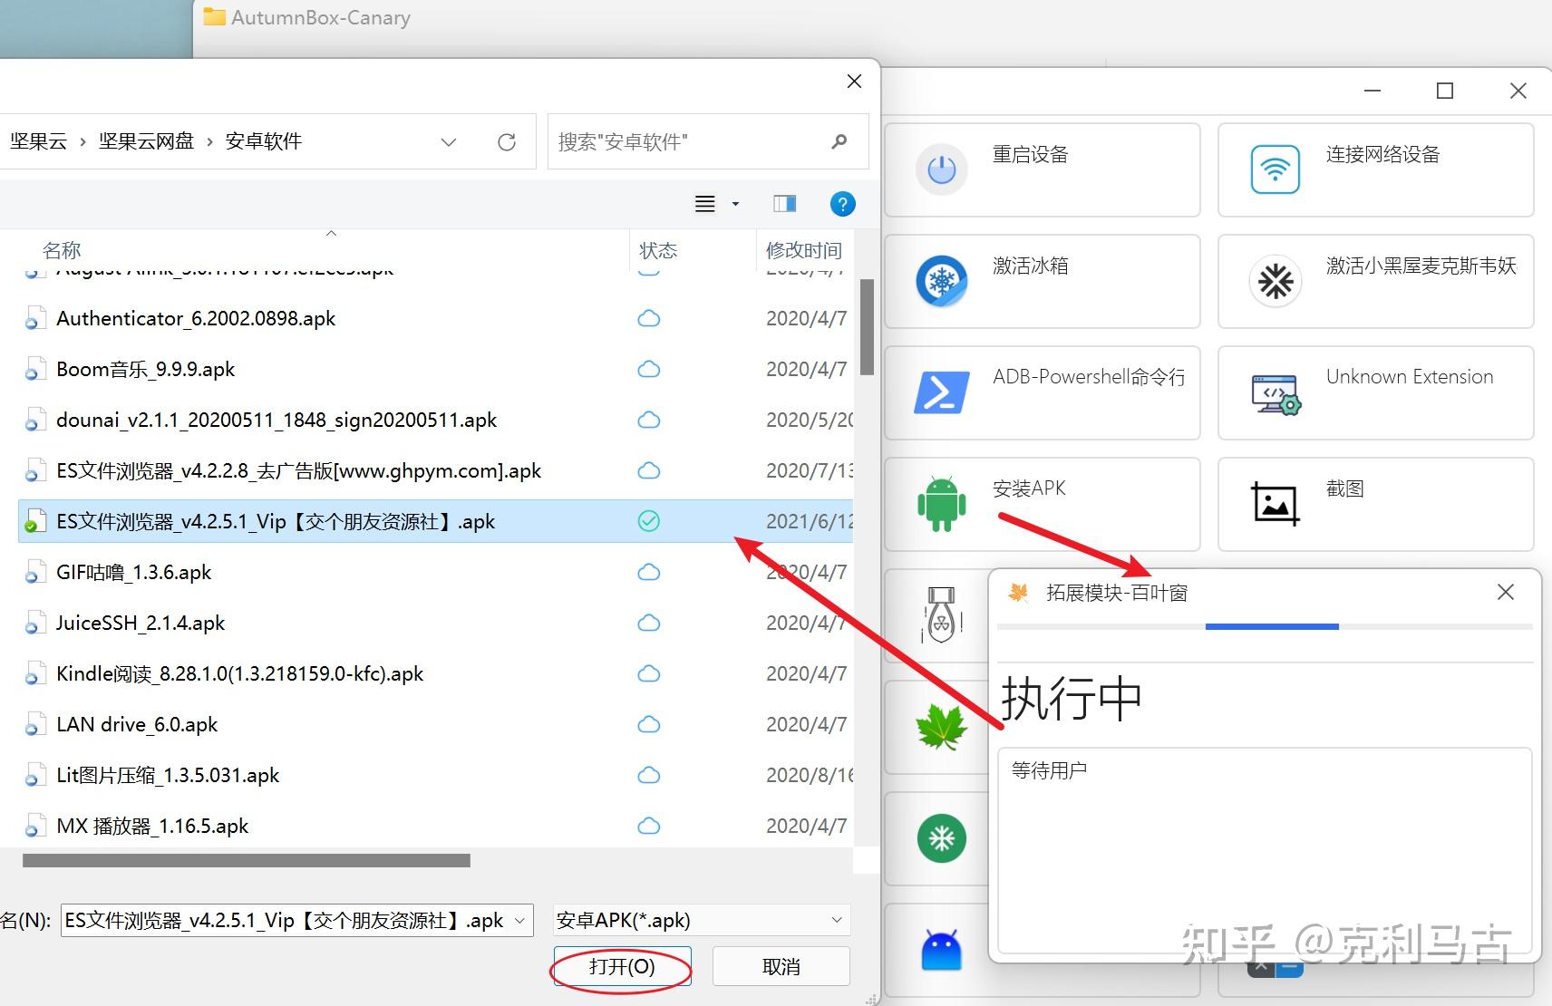The width and height of the screenshot is (1552, 1006).
Task: Click the Unknown Extension label
Action: click(1410, 377)
